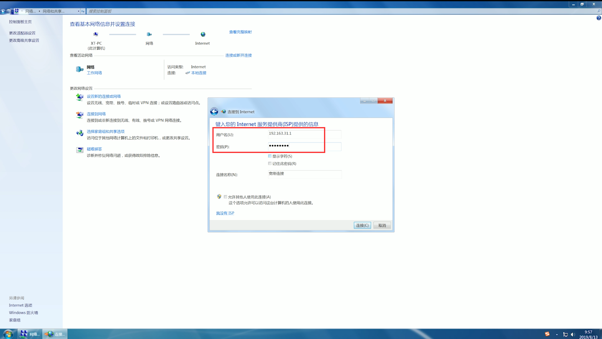Click the 设置新的连接或网络 icon
602x339 pixels.
coord(79,97)
